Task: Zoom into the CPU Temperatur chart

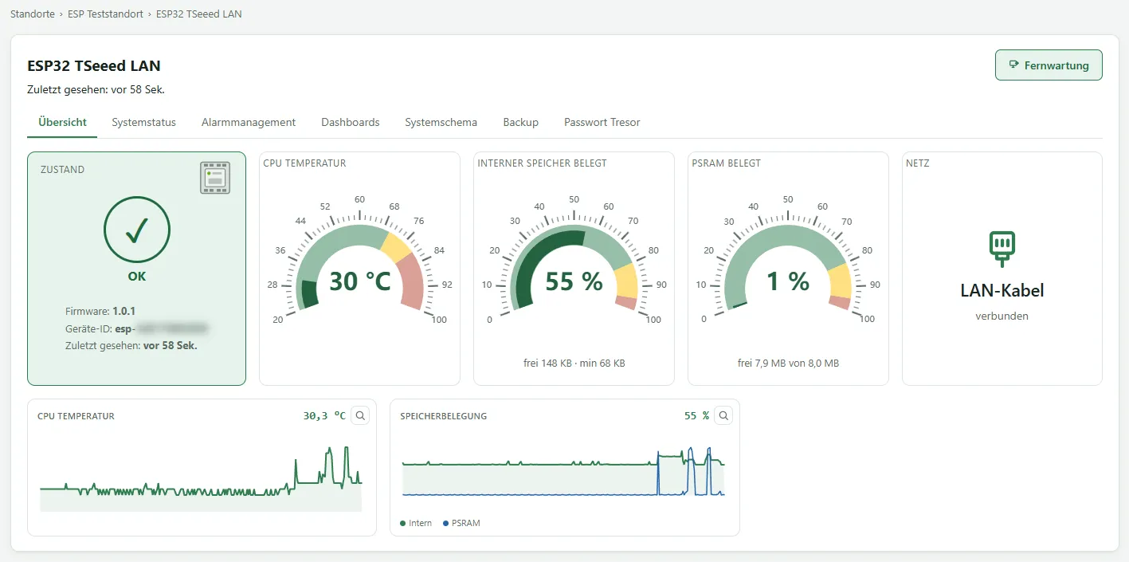Action: (x=360, y=415)
